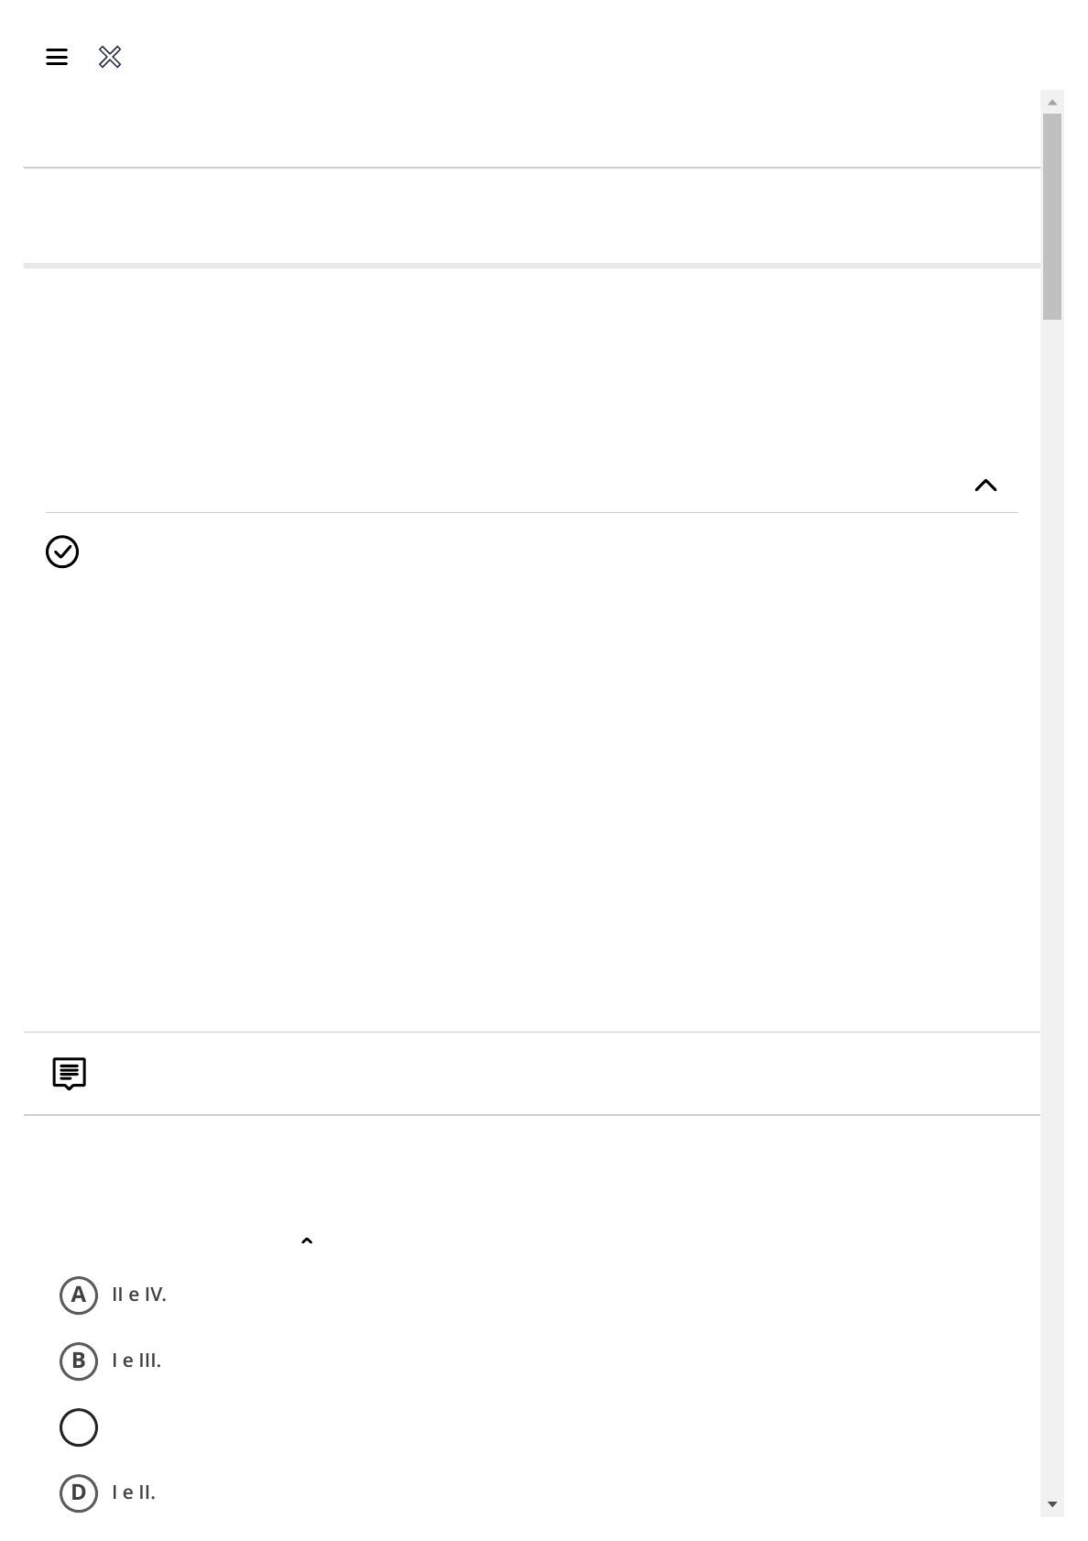Click the "I e III." answer text

coord(136,1361)
